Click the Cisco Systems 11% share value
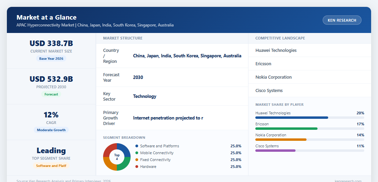Viewport: 378px width, 182px height. [360, 146]
